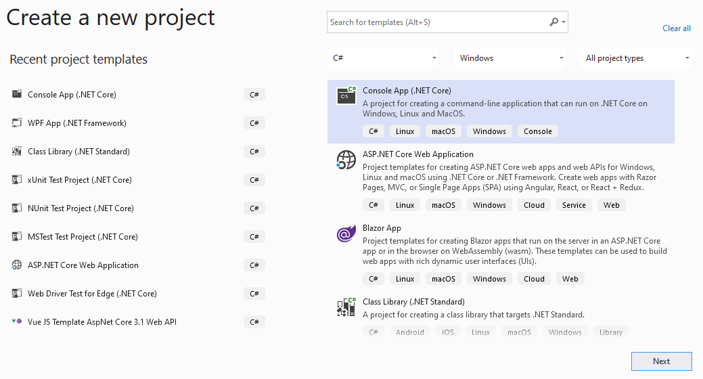Click the Console App icon in recent templates
Screen dimensions: 703x379
coord(17,94)
